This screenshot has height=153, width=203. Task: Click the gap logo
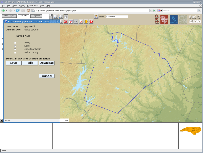(x=157, y=19)
